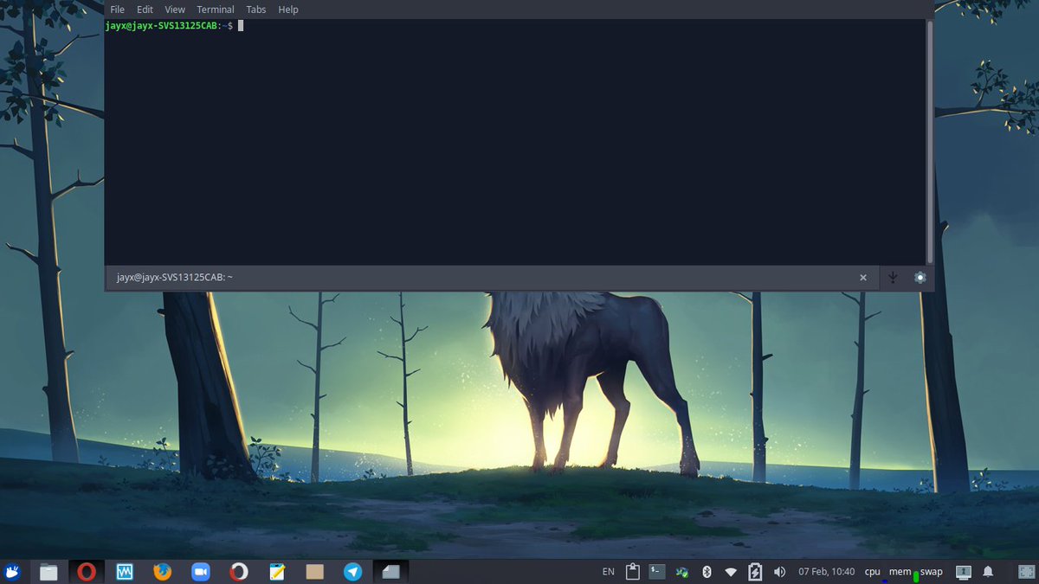Open the volume control speaker icon
Viewport: 1039px width, 584px height.
click(779, 572)
